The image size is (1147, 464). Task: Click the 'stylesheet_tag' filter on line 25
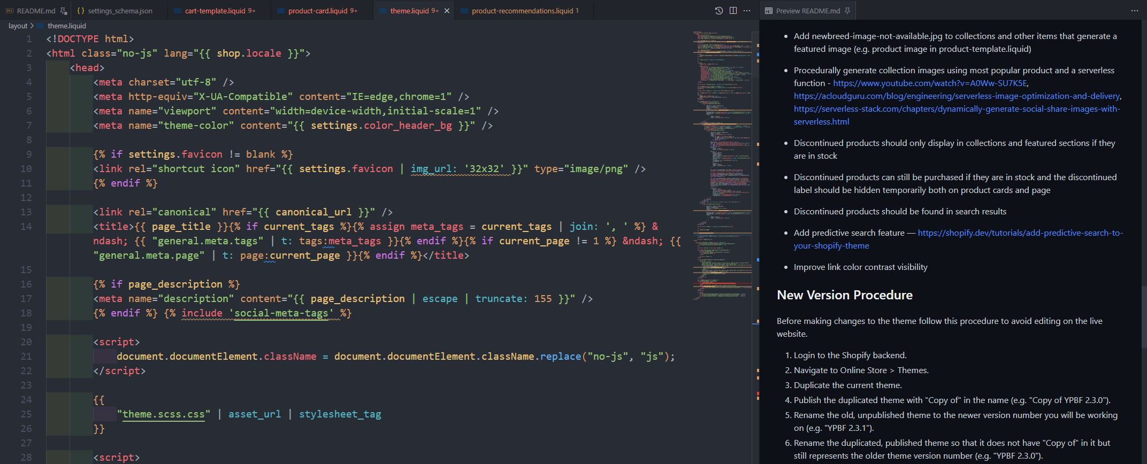pyautogui.click(x=340, y=414)
